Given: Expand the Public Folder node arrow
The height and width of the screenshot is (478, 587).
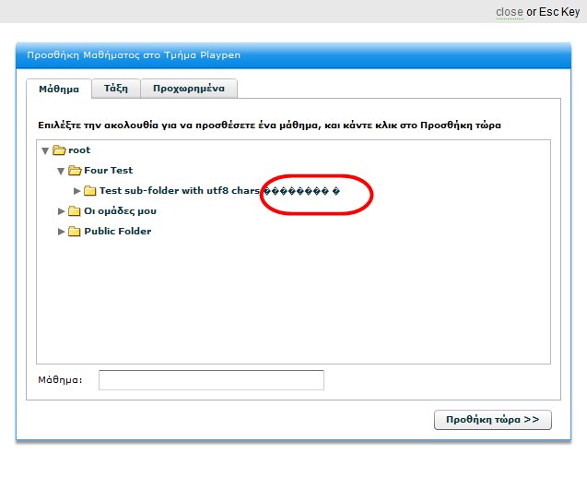Looking at the screenshot, I should pyautogui.click(x=61, y=232).
